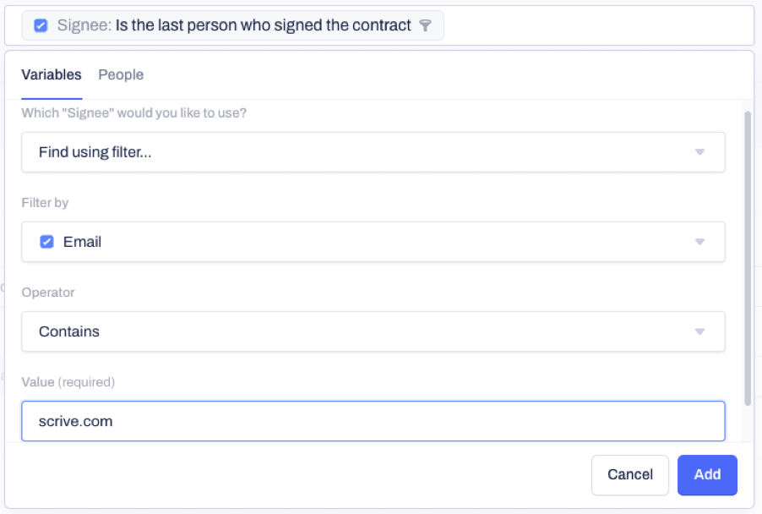
Task: Click the Filter by label
Action: coord(45,203)
